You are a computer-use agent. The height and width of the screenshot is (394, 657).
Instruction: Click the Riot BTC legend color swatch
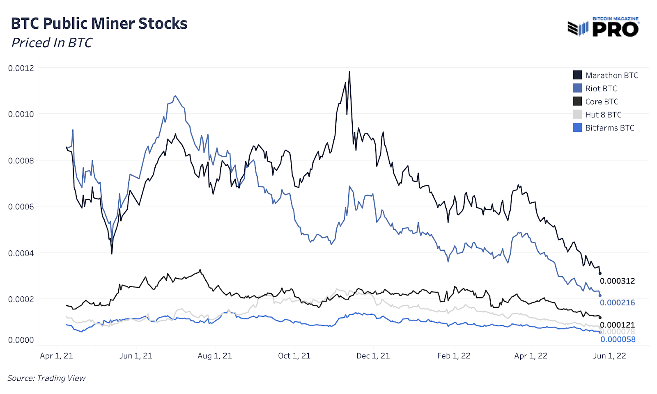coord(577,88)
